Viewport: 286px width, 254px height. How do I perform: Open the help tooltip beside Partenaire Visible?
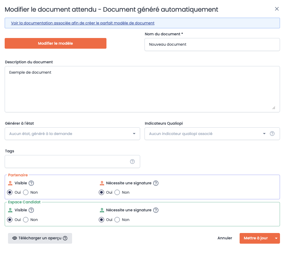click(x=31, y=183)
